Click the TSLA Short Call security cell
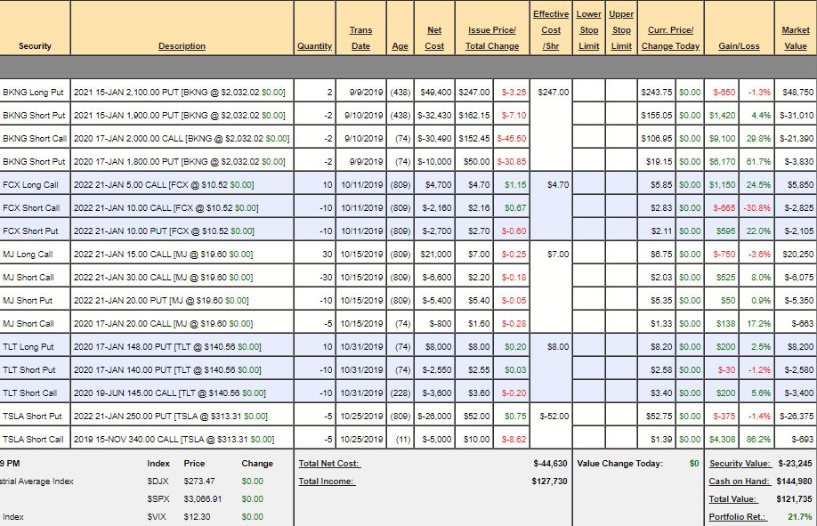 point(34,439)
